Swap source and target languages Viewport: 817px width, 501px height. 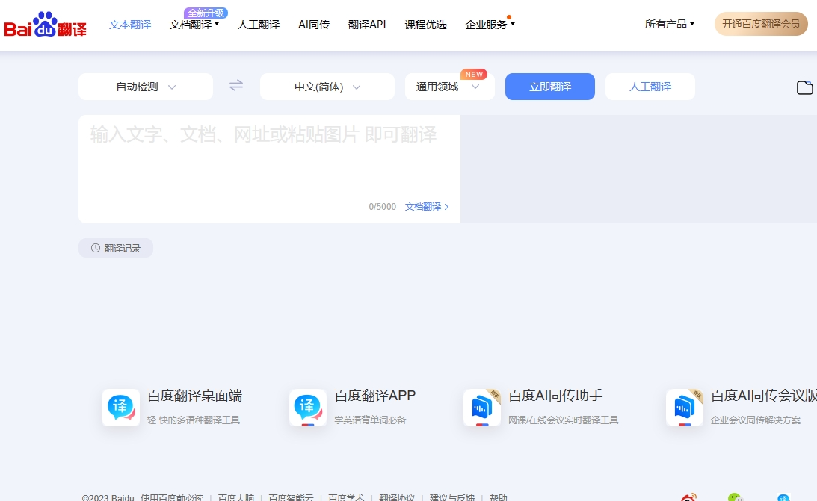coord(236,86)
